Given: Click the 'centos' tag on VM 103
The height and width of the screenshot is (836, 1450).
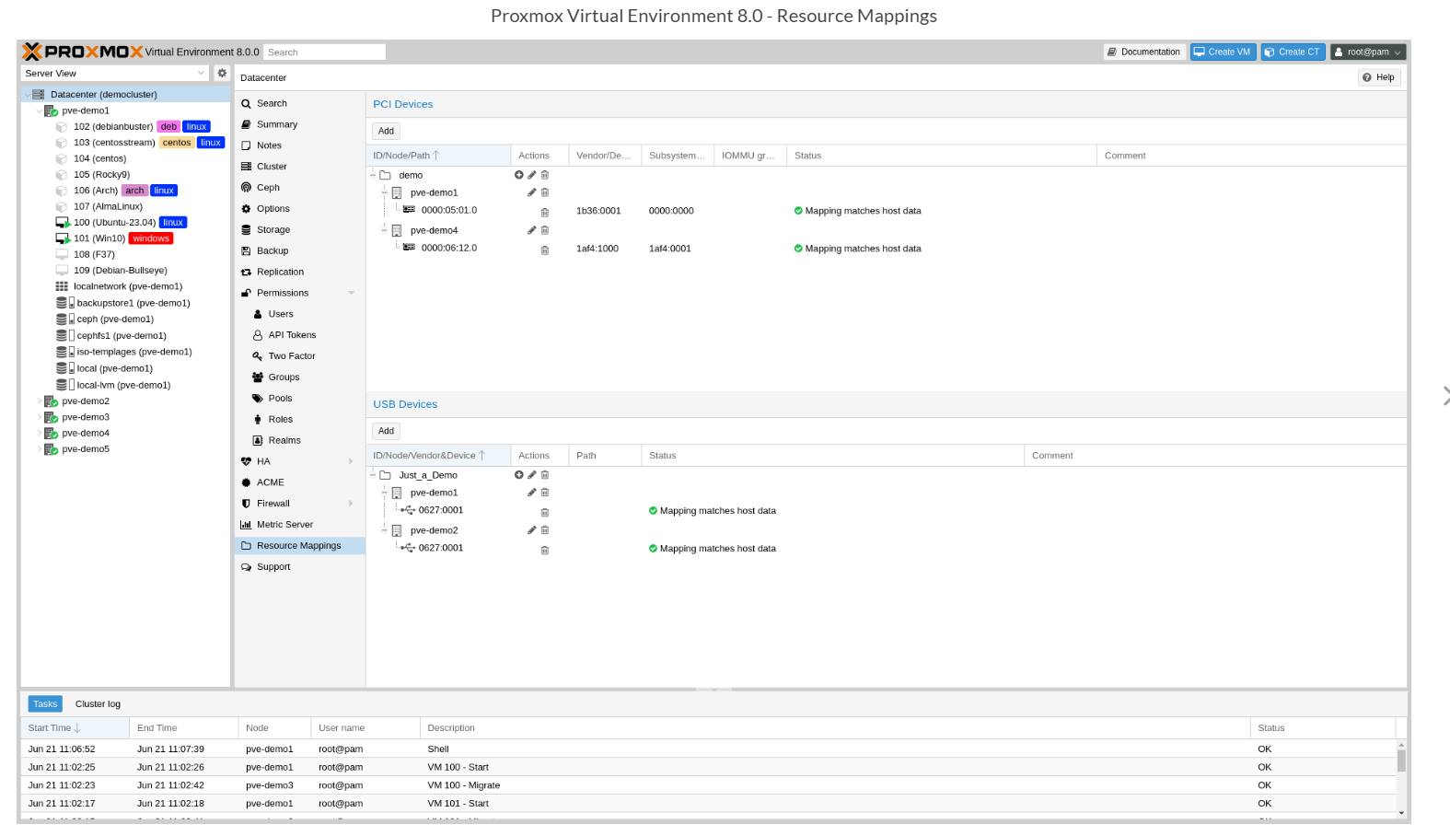Looking at the screenshot, I should 177,143.
